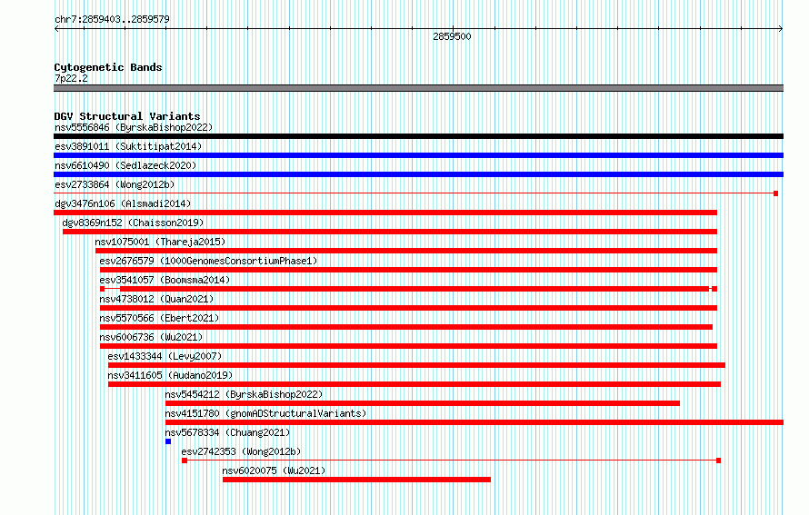Open the nsv5678334 (Chuang2021) variant

click(x=227, y=432)
